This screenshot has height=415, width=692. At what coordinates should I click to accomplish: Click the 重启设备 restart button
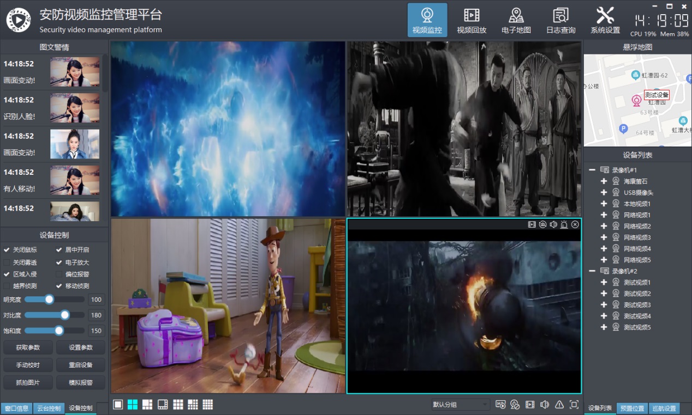81,365
